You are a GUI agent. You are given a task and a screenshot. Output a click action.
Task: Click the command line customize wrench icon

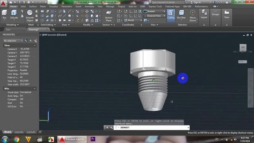[111, 128]
